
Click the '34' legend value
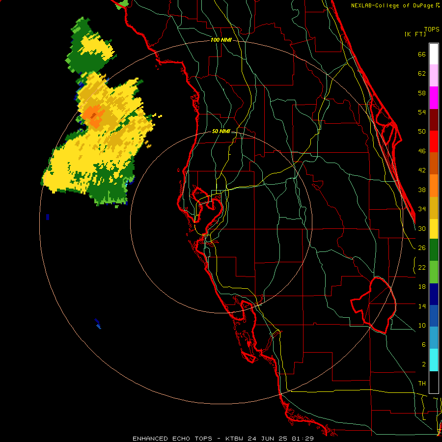422,209
